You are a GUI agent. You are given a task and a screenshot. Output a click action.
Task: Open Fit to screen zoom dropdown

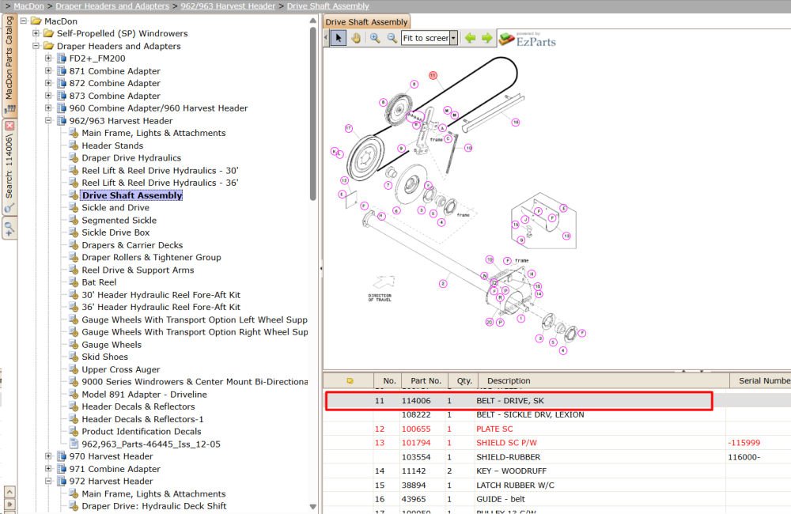click(453, 38)
